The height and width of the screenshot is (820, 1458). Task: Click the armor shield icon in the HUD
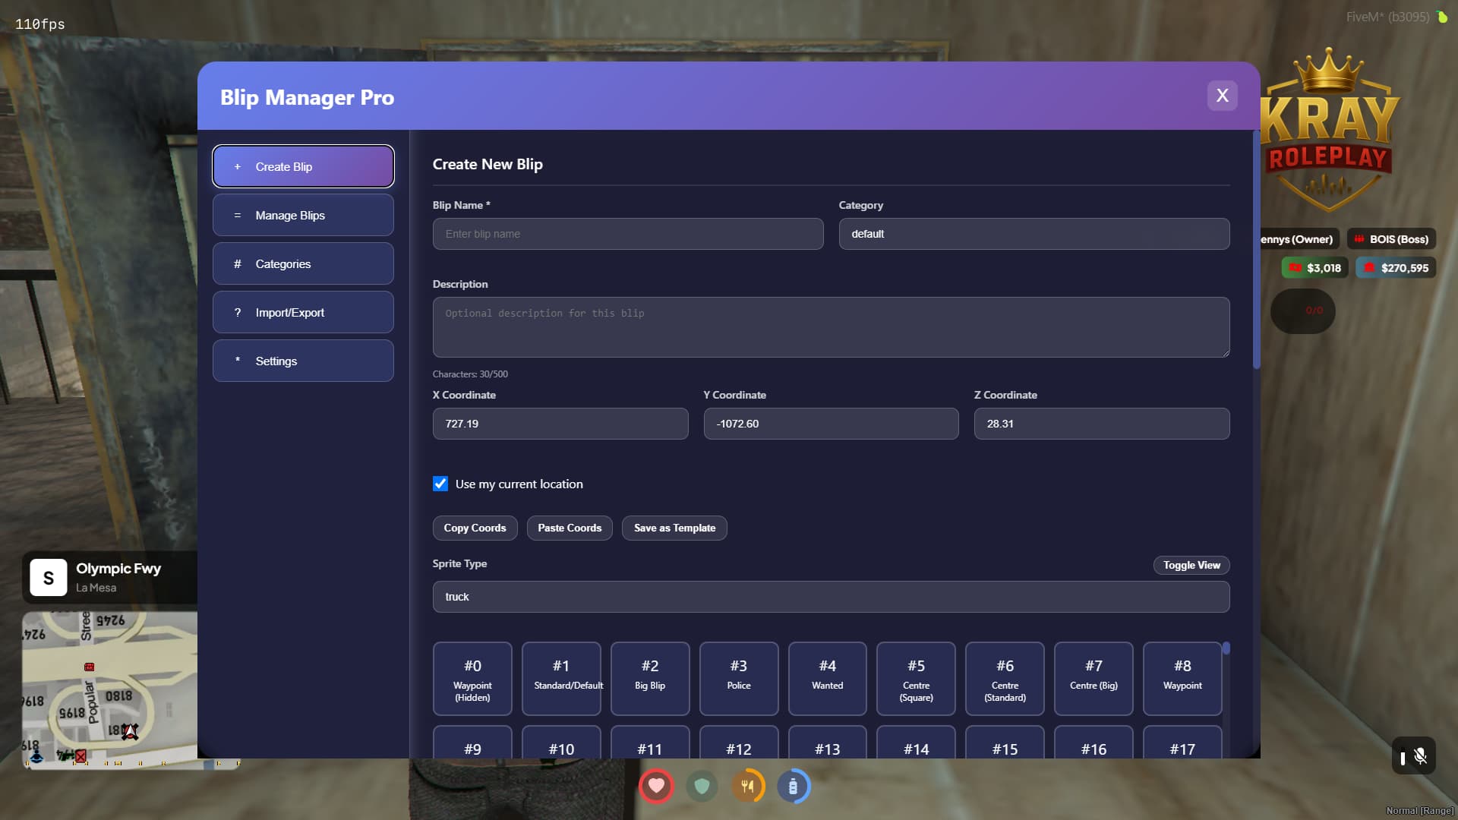(702, 786)
